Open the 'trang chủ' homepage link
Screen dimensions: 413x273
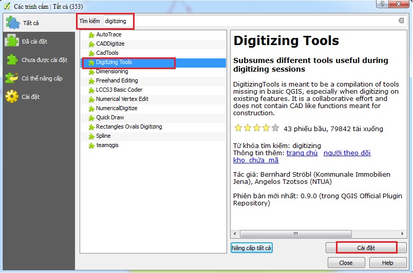[302, 153]
